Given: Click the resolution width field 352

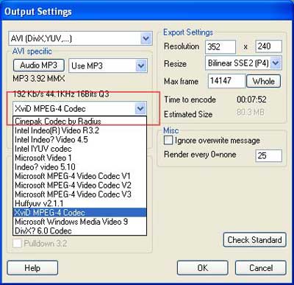Looking at the screenshot, I should click(220, 46).
